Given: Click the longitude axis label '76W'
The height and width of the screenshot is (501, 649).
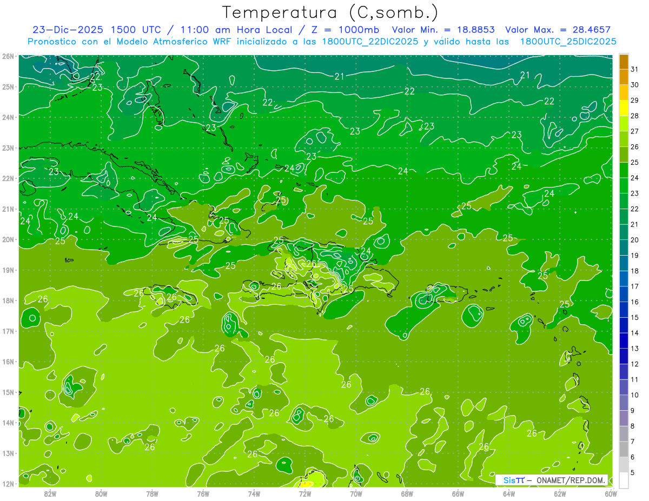Looking at the screenshot, I should (203, 493).
